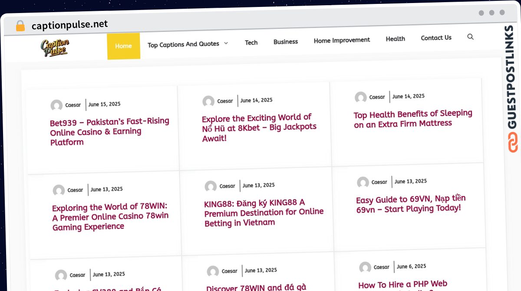Open the Home Improvement menu item
Screen dimensions: 521x291
342,40
